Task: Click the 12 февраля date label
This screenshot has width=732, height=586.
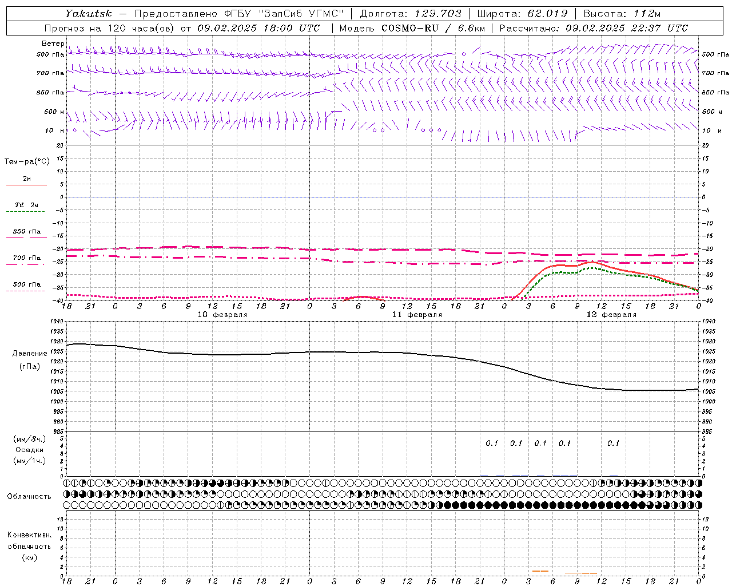Action: tap(611, 315)
